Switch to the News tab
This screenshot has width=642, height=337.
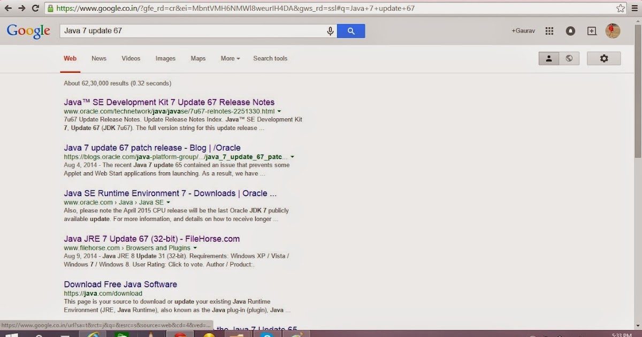[x=99, y=58]
